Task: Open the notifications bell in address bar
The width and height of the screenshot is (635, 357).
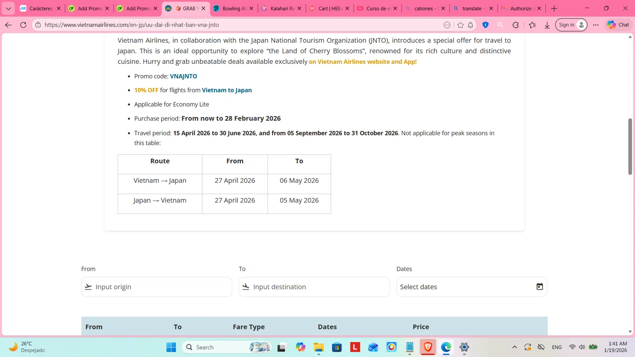Action: [470, 25]
